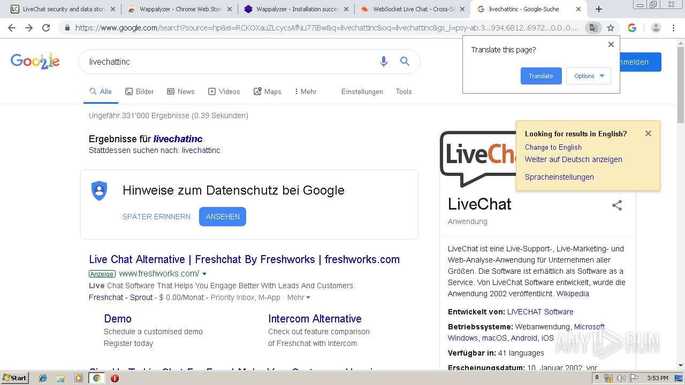This screenshot has height=385, width=685.
Task: Open the Wikipedia link in LiveChat description
Action: pyautogui.click(x=573, y=294)
